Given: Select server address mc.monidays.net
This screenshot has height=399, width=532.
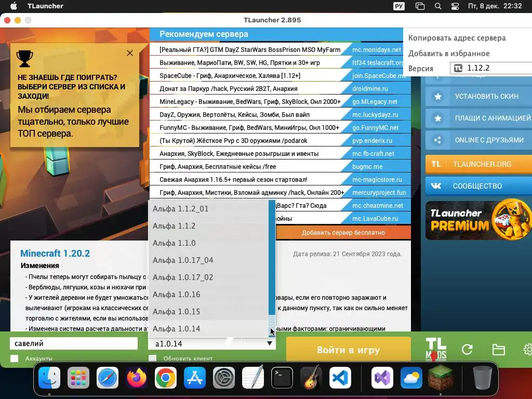Looking at the screenshot, I should (x=376, y=49).
